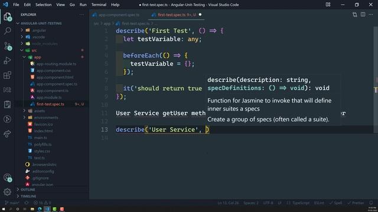Click the customize layout icon in title bar
The height and width of the screenshot is (212, 378).
[328, 5]
